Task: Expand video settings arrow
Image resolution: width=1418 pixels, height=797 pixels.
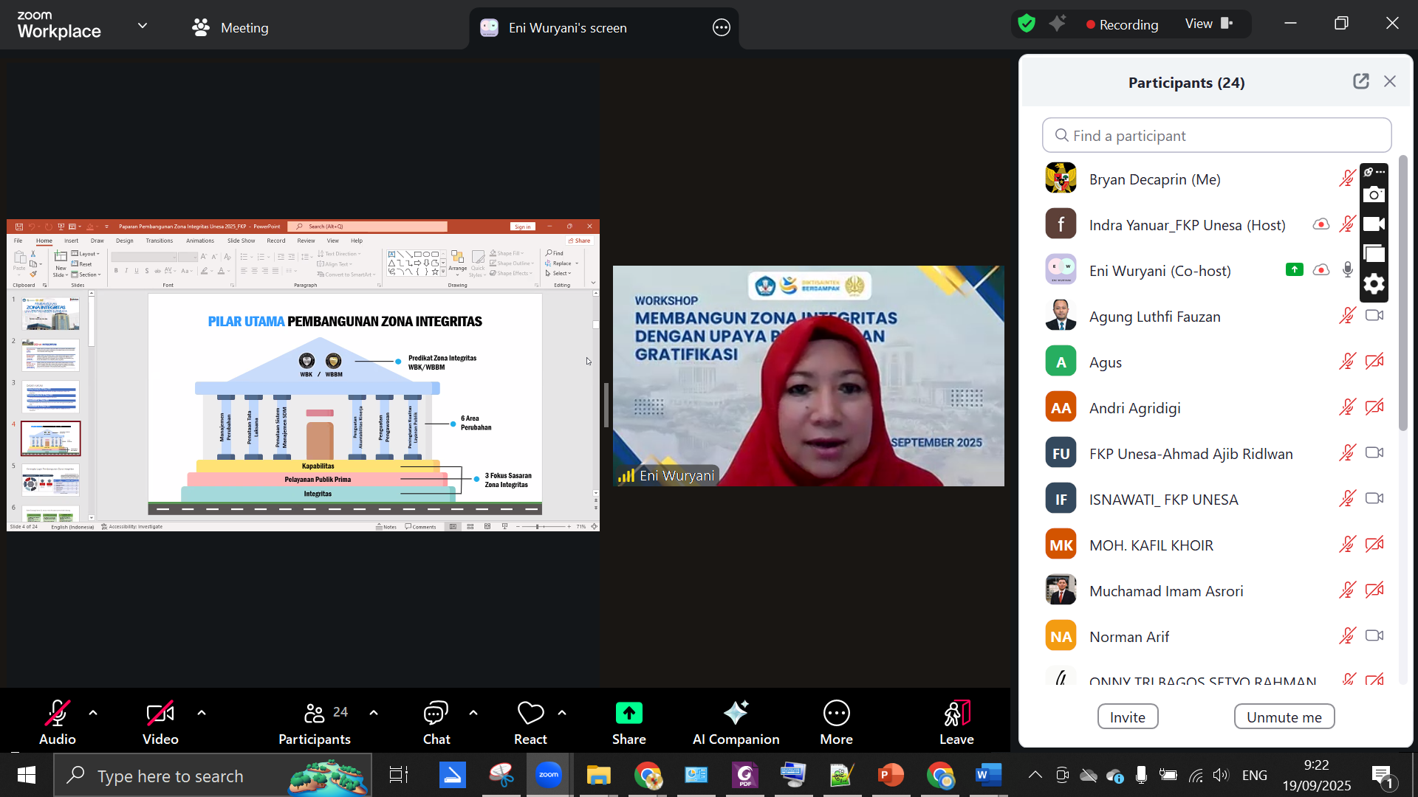Action: tap(202, 713)
